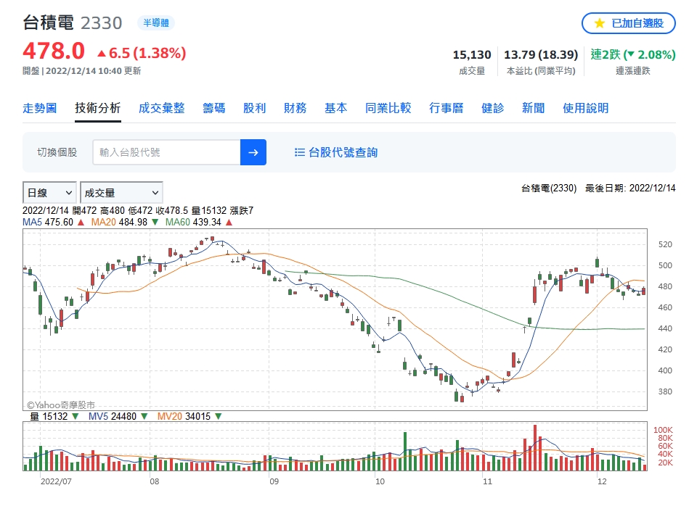Focus the 輸入台股代號 input field
The width and height of the screenshot is (689, 514).
click(166, 152)
